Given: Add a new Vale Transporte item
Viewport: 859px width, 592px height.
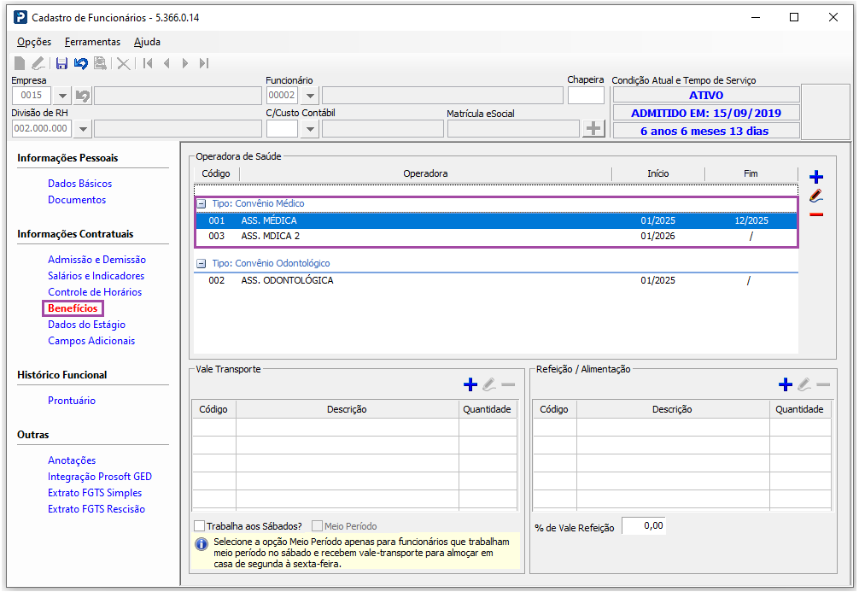Looking at the screenshot, I should [x=470, y=384].
